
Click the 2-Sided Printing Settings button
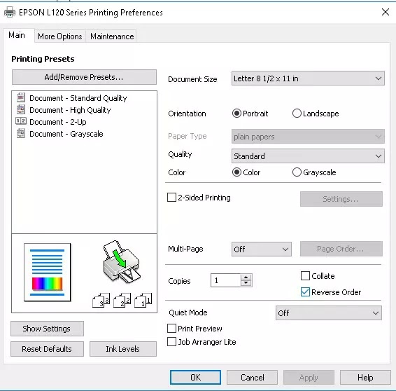click(341, 199)
